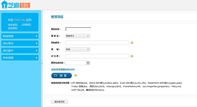Click the 项目完成时间 date field
Viewport: 197px width, 107px height.
coord(76,63)
